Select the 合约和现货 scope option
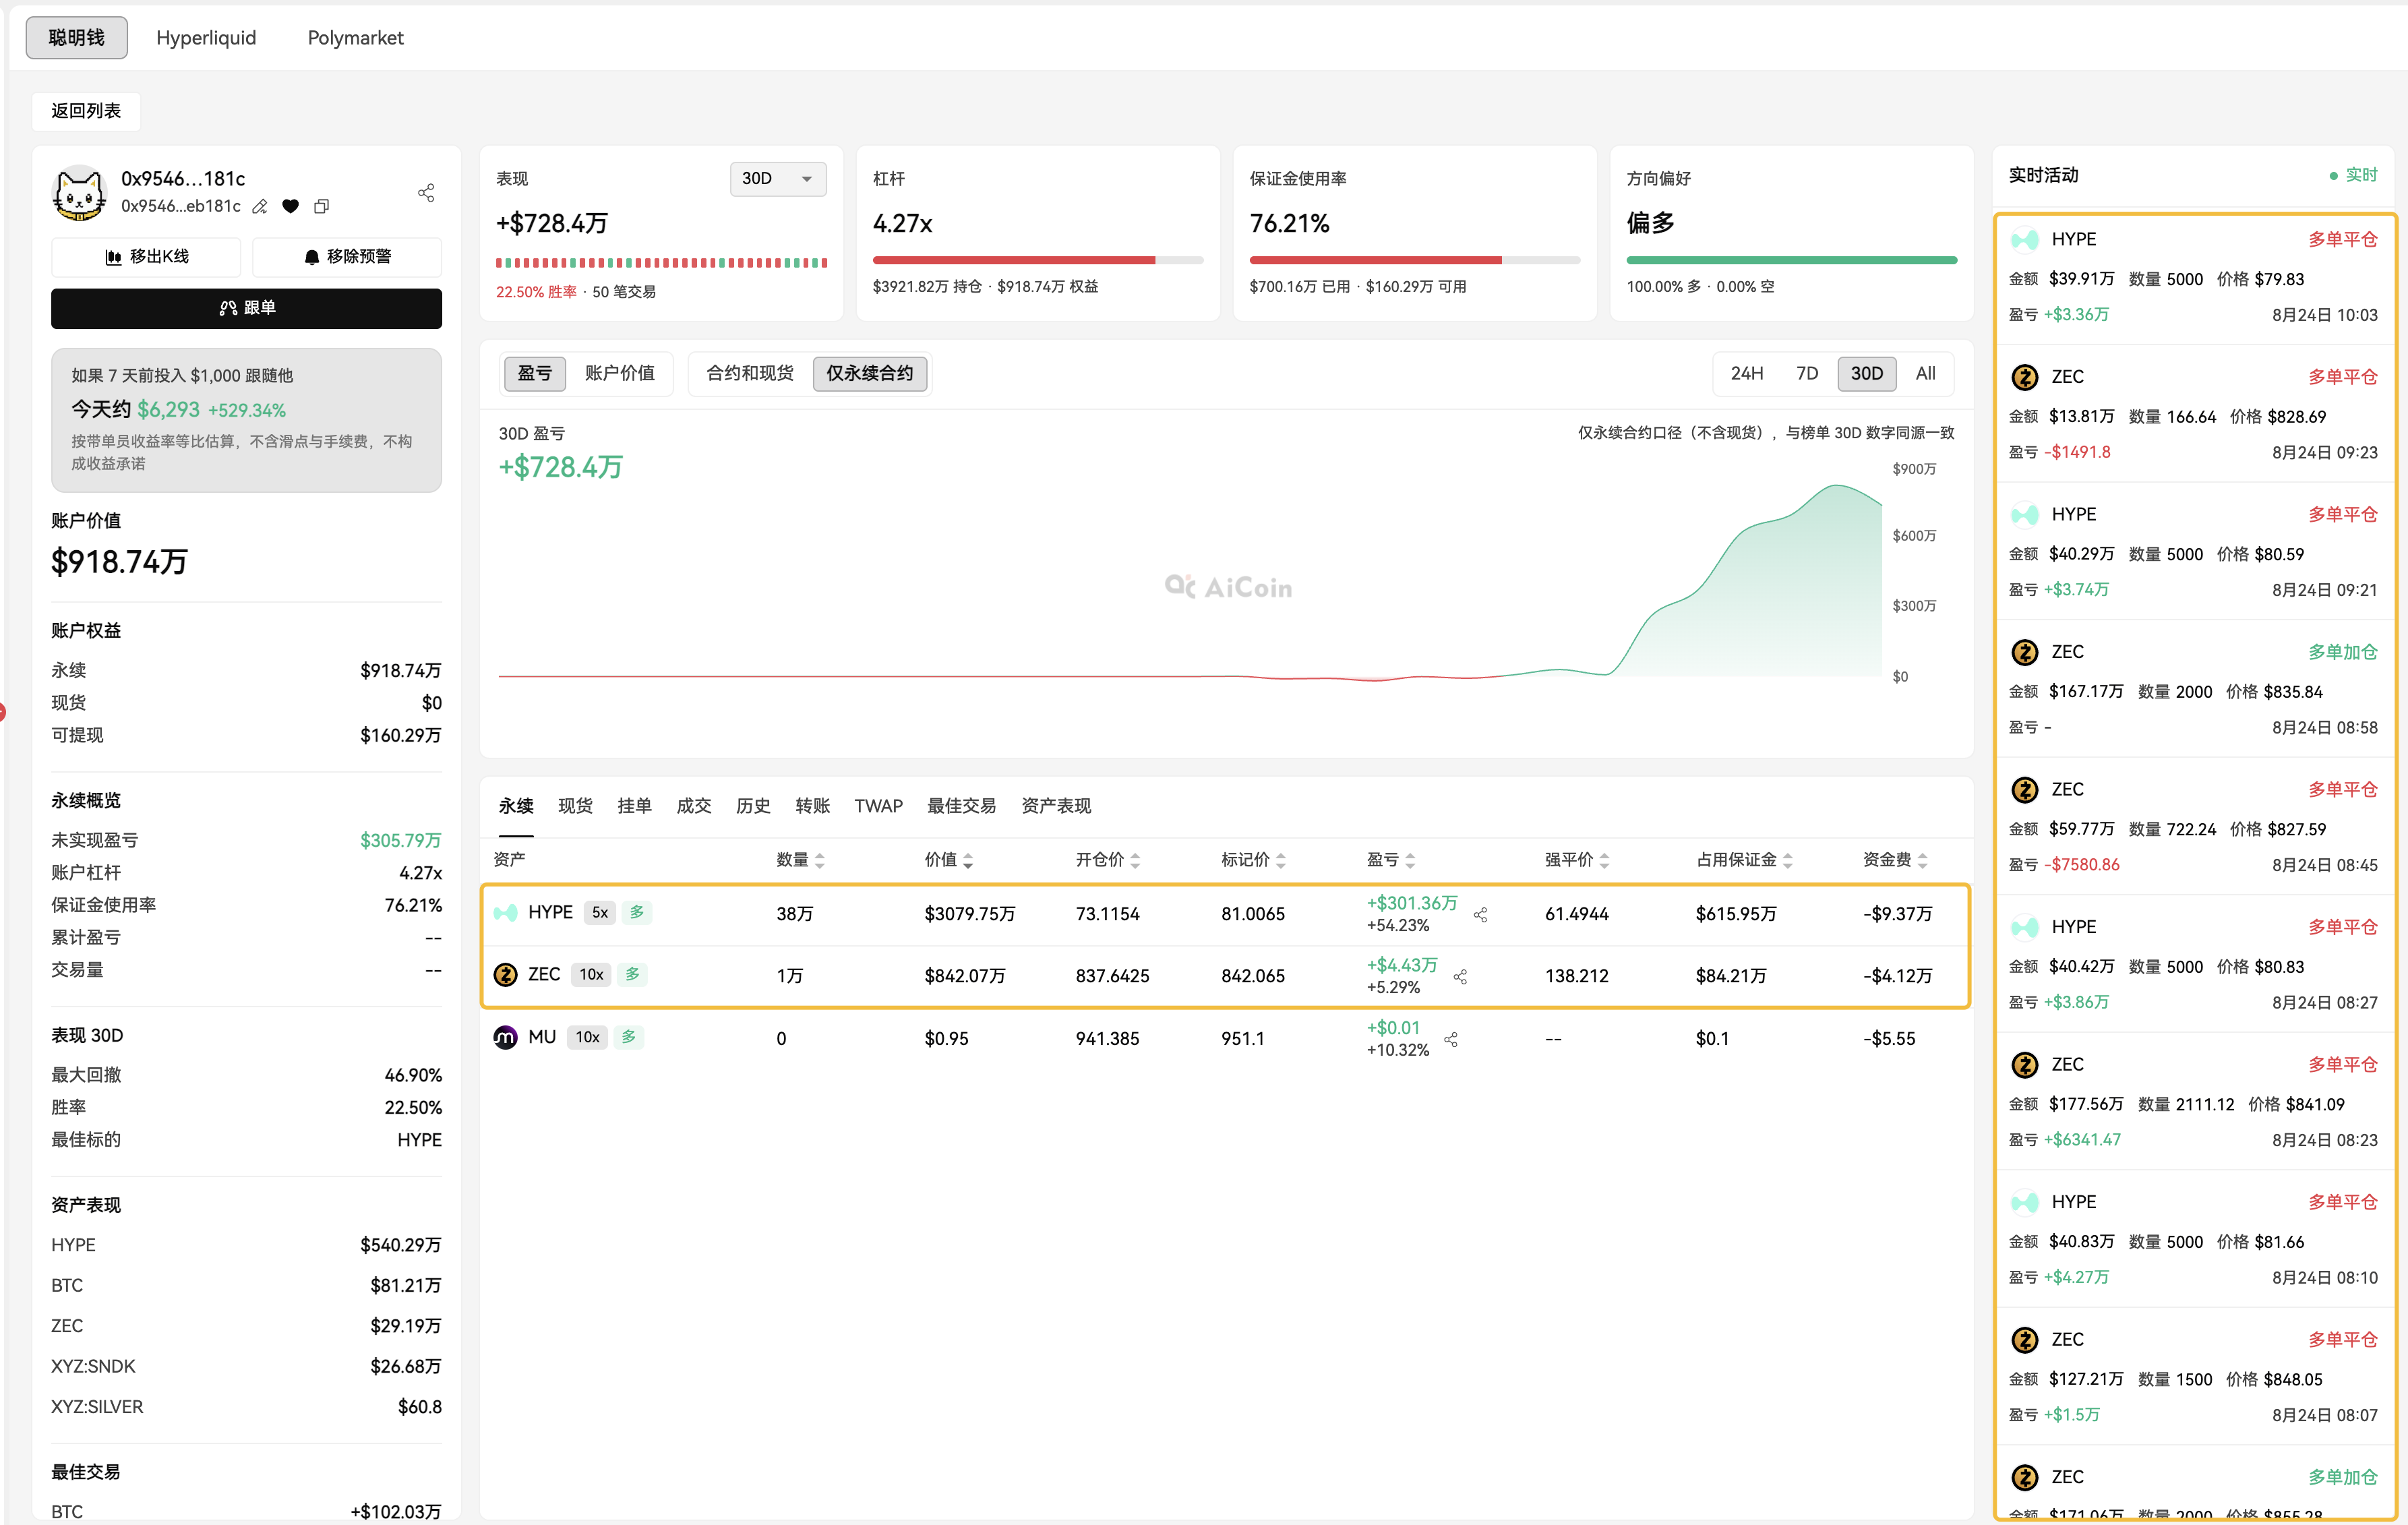Viewport: 2408px width, 1525px height. coord(750,373)
